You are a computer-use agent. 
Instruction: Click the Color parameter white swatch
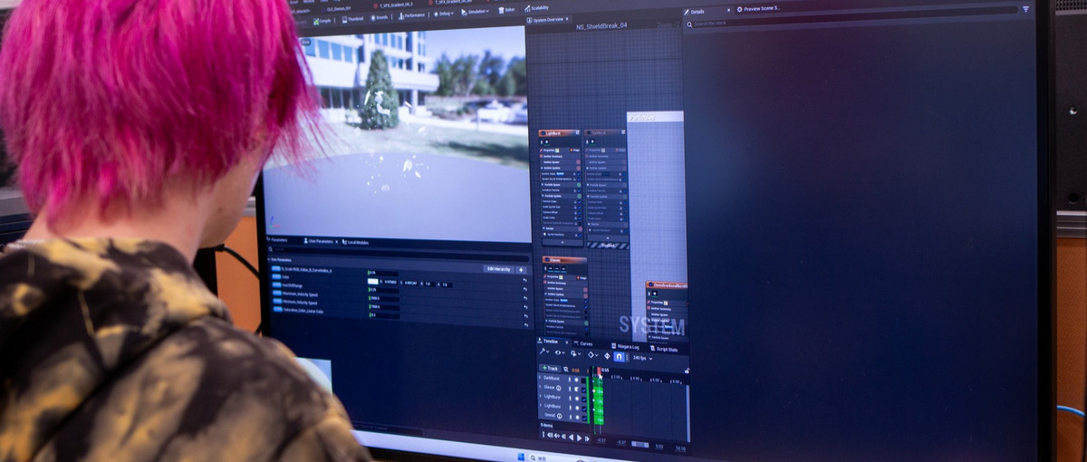372,283
